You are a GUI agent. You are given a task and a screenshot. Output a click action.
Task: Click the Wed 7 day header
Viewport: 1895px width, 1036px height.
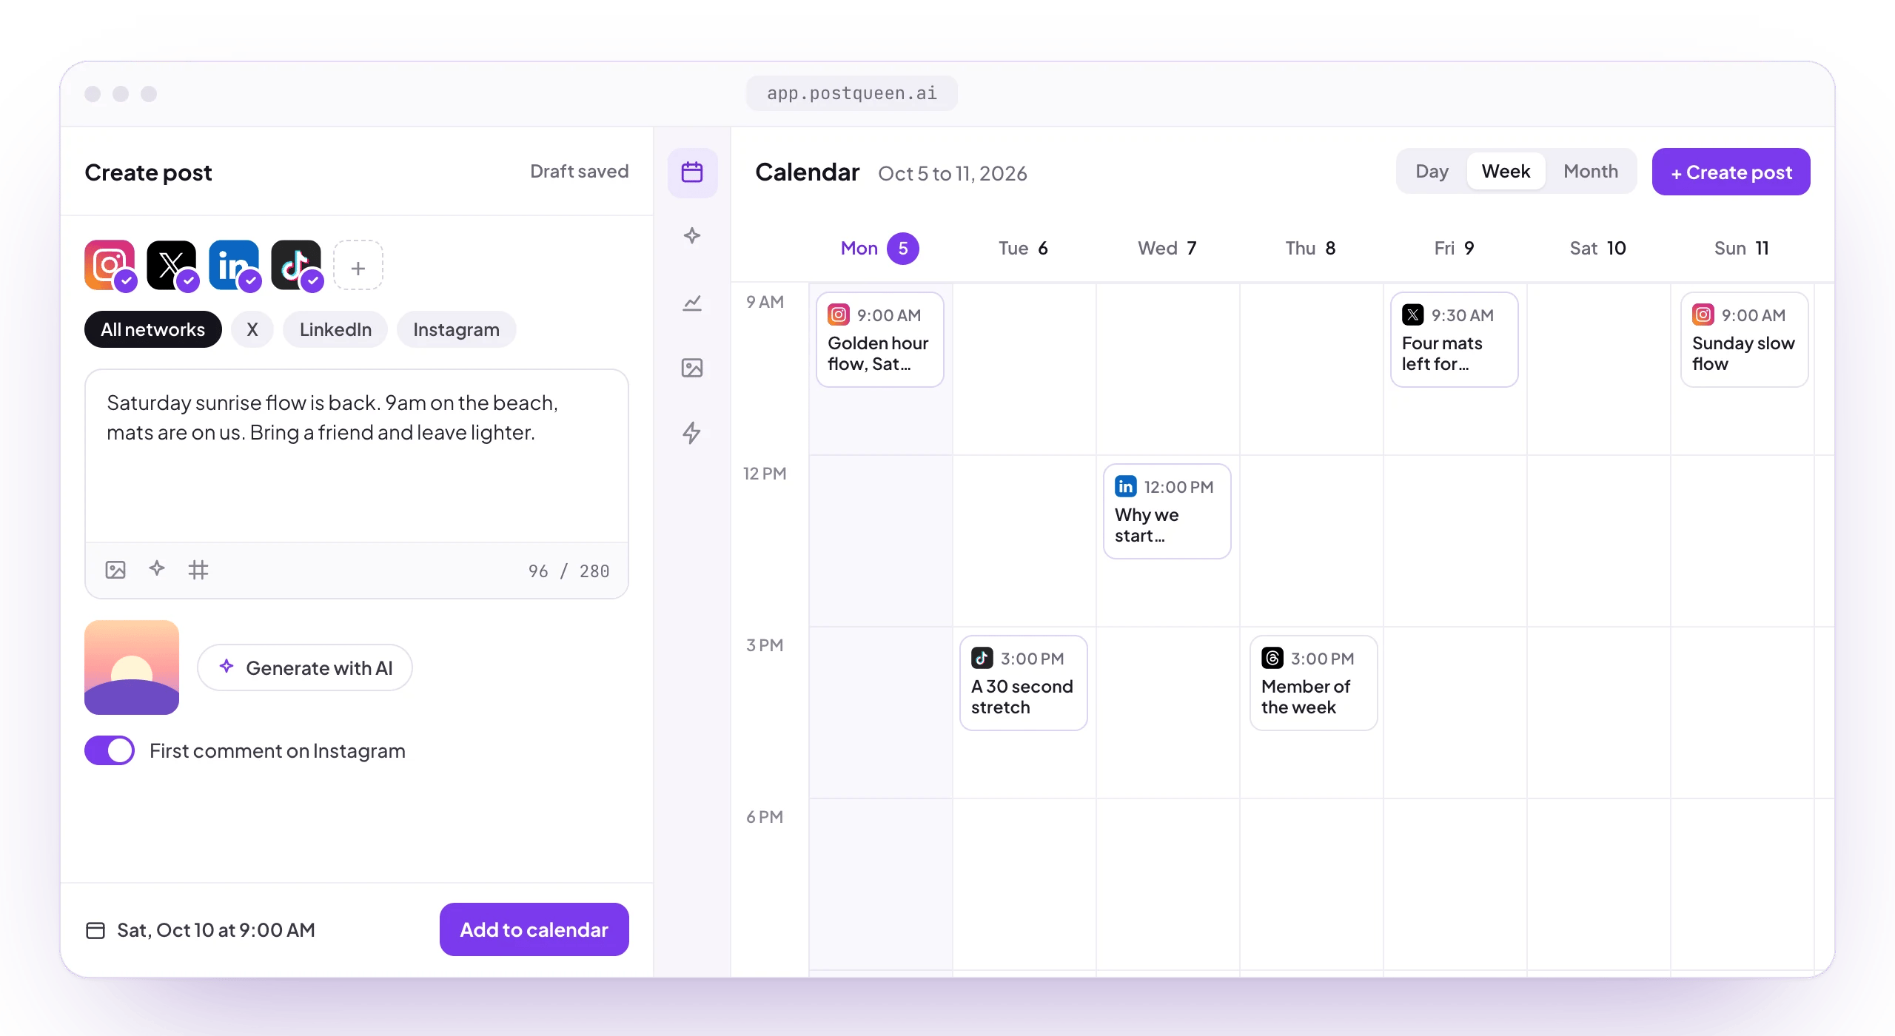point(1167,248)
